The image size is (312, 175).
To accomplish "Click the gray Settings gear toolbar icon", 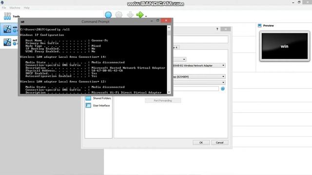I will point(119,15).
